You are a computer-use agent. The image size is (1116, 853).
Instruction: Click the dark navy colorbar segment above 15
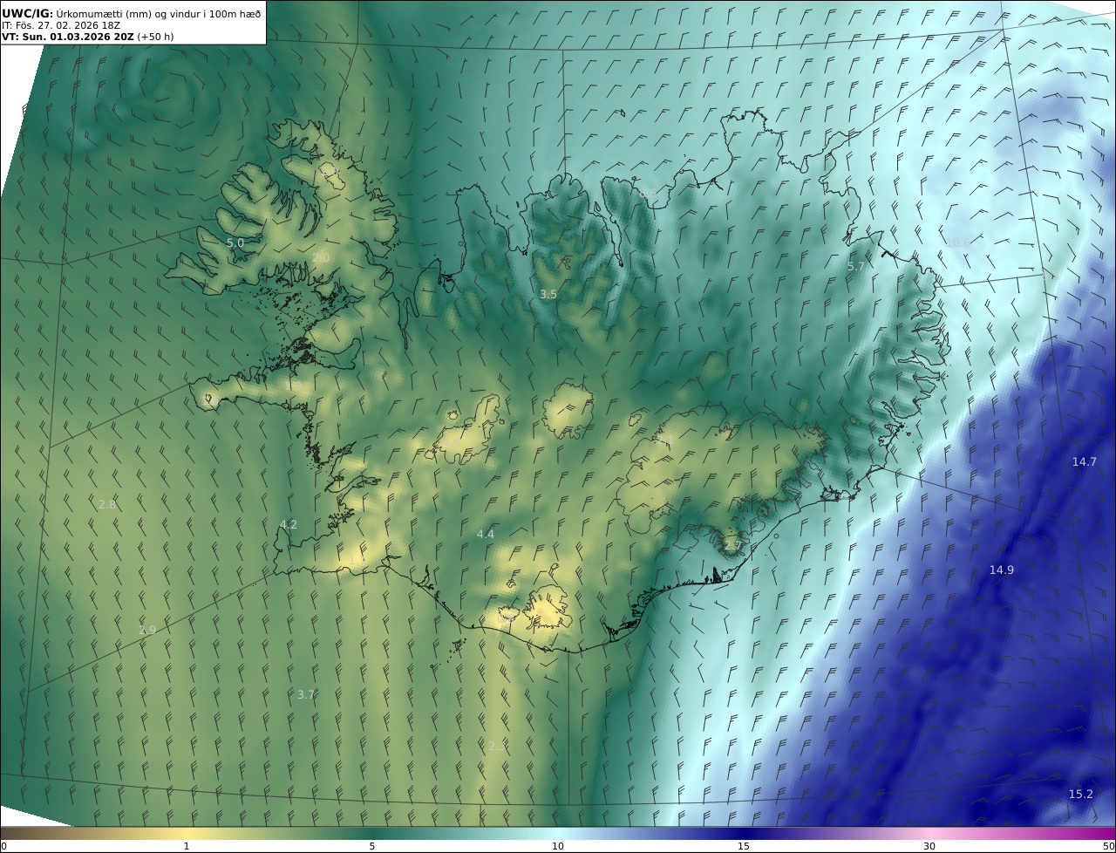[744, 833]
